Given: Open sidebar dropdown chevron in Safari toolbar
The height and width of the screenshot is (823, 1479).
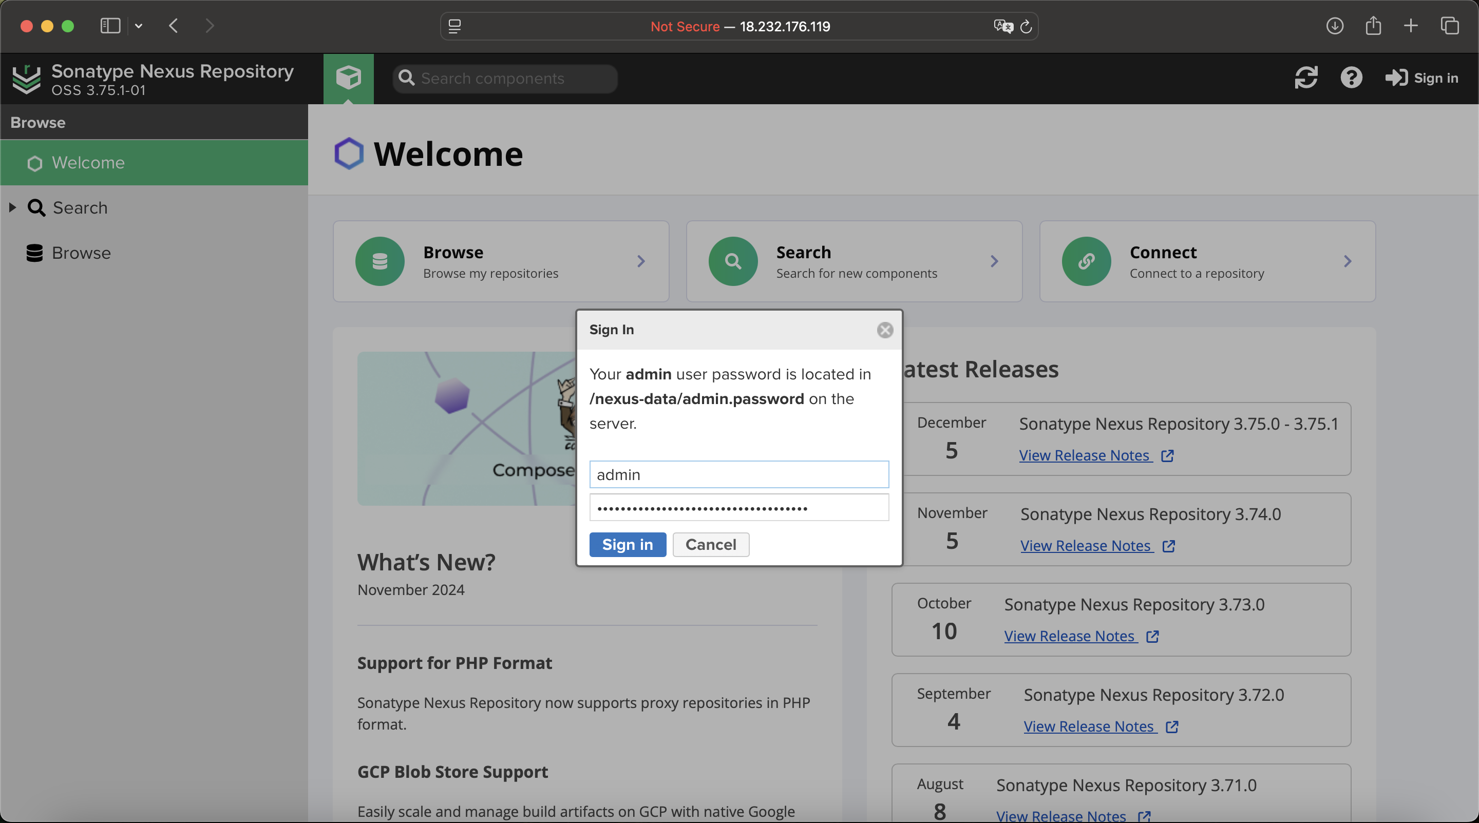Looking at the screenshot, I should (138, 26).
